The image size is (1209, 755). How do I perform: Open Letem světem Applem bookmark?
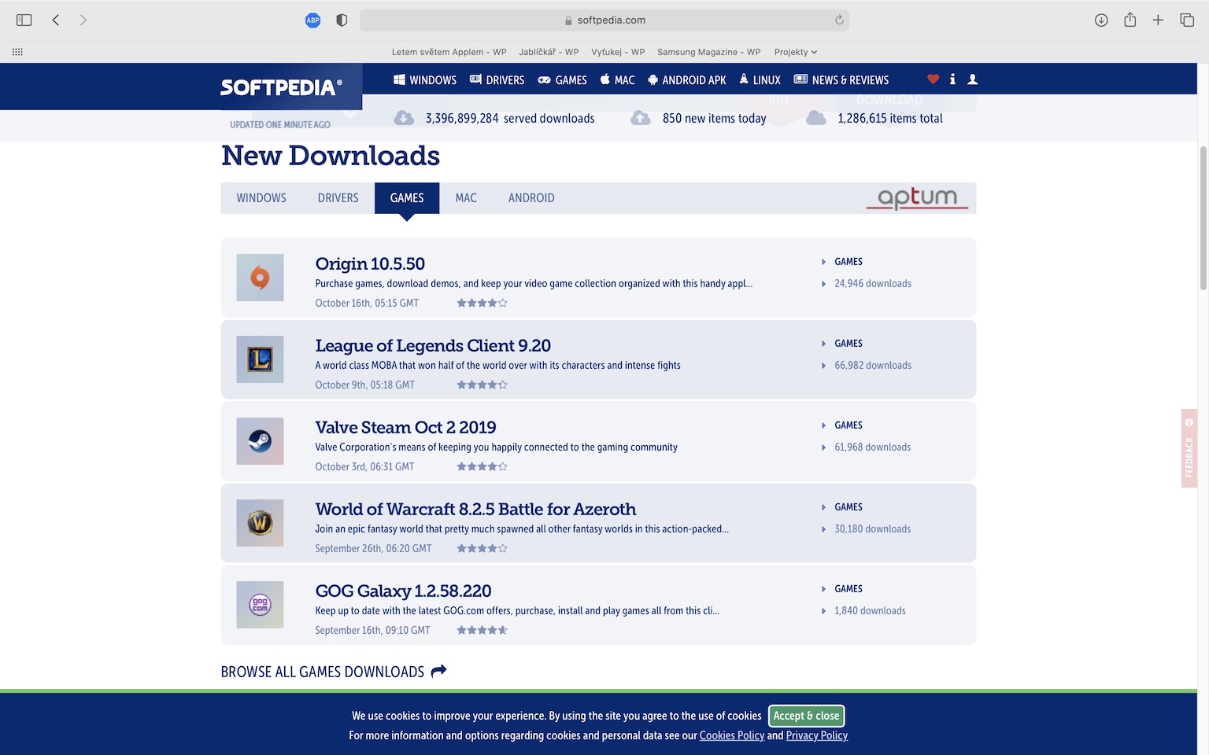point(449,52)
